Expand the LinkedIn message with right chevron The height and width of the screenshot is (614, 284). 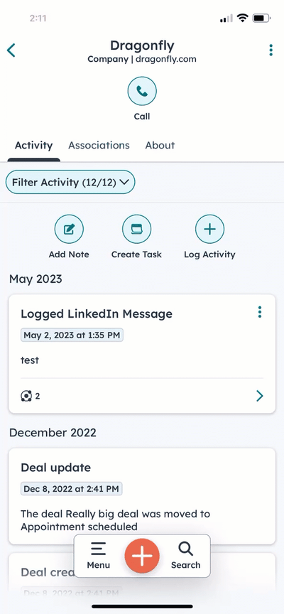pos(260,397)
